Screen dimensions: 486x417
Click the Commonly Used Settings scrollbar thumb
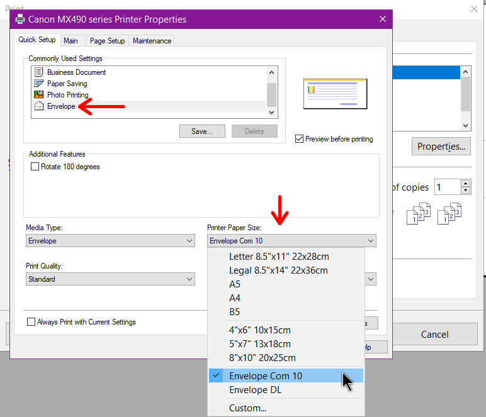pyautogui.click(x=271, y=95)
